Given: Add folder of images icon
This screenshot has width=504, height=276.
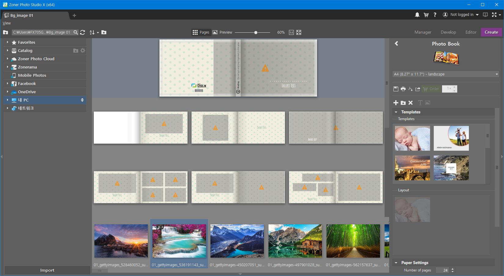Looking at the screenshot, I should coord(403,103).
